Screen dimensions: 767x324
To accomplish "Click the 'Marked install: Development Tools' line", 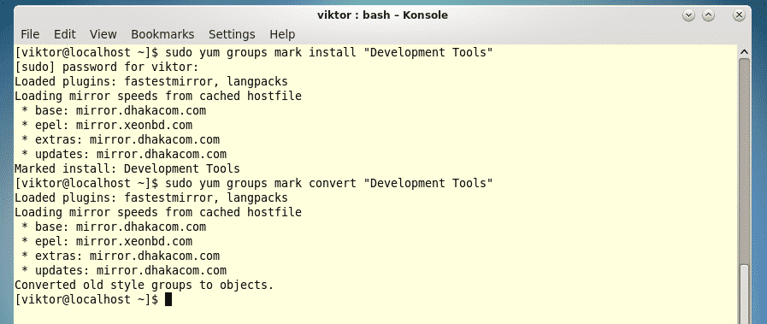I will pyautogui.click(x=127, y=168).
